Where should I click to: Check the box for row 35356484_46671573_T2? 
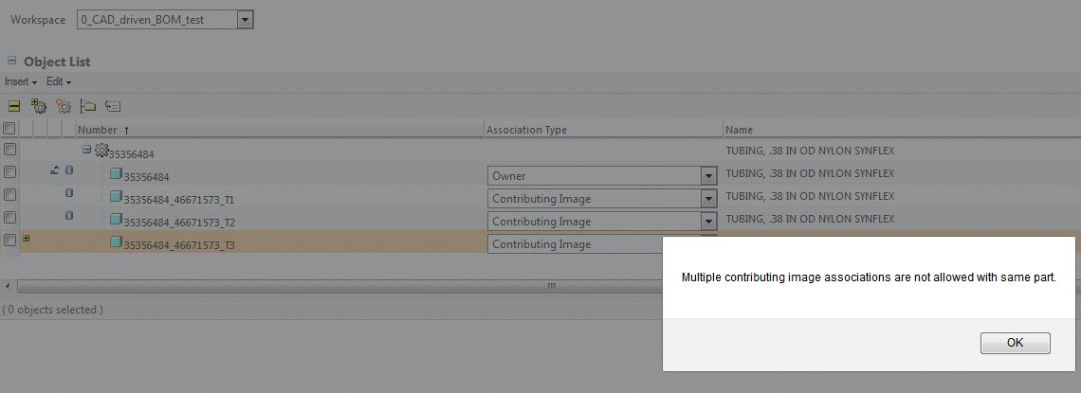9,218
